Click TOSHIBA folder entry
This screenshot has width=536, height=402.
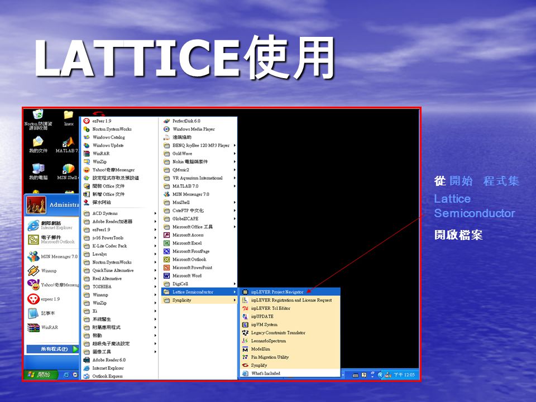pyautogui.click(x=119, y=287)
